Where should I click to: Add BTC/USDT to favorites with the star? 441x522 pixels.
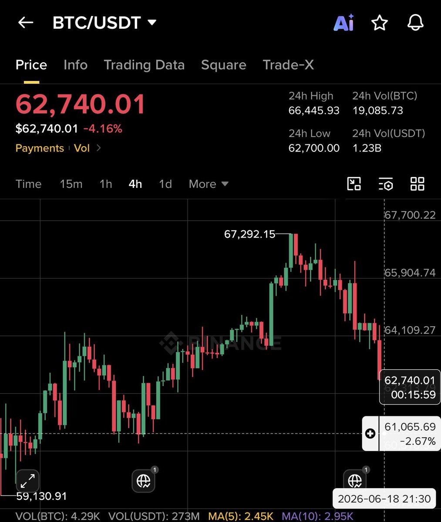point(380,23)
